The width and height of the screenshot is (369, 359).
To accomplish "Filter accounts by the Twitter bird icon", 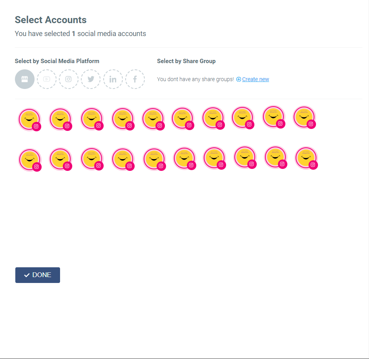I will (91, 79).
